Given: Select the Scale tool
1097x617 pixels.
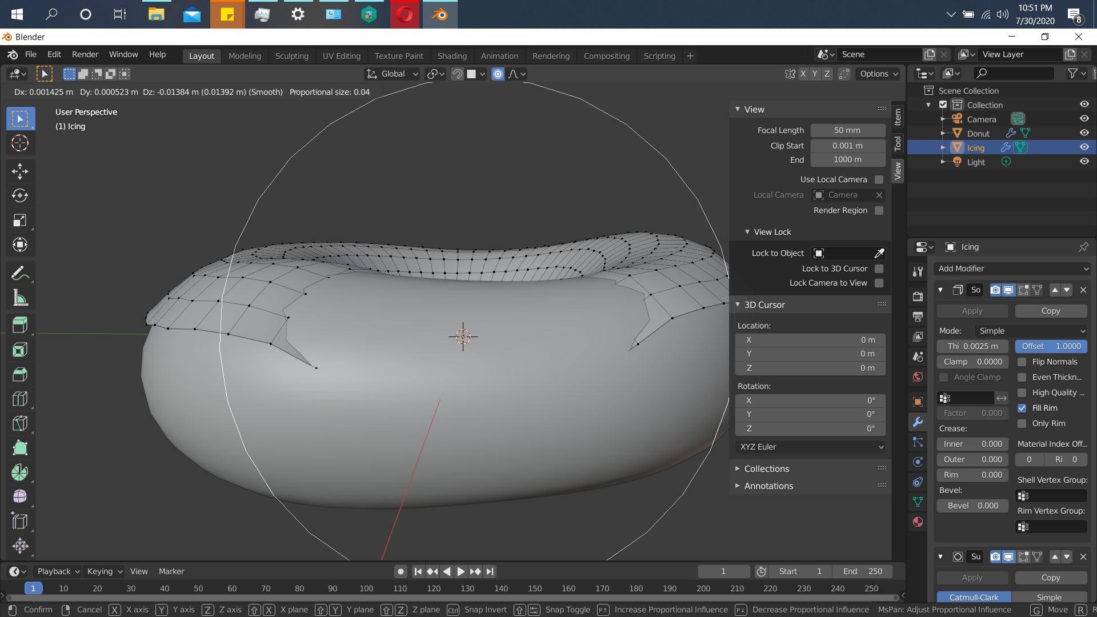Looking at the screenshot, I should 20,221.
